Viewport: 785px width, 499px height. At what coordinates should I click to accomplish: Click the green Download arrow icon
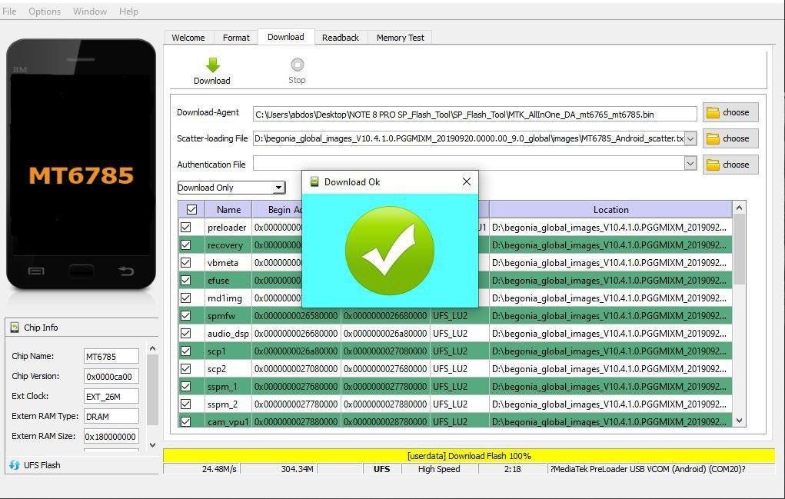pos(212,65)
